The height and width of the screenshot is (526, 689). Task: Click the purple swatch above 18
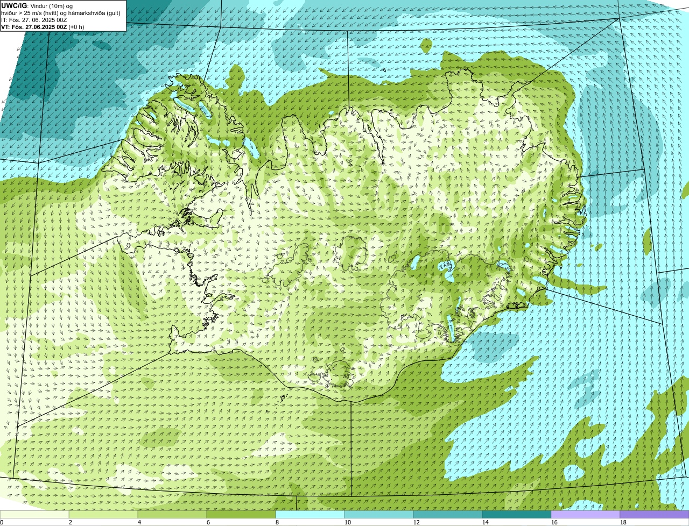pyautogui.click(x=655, y=515)
